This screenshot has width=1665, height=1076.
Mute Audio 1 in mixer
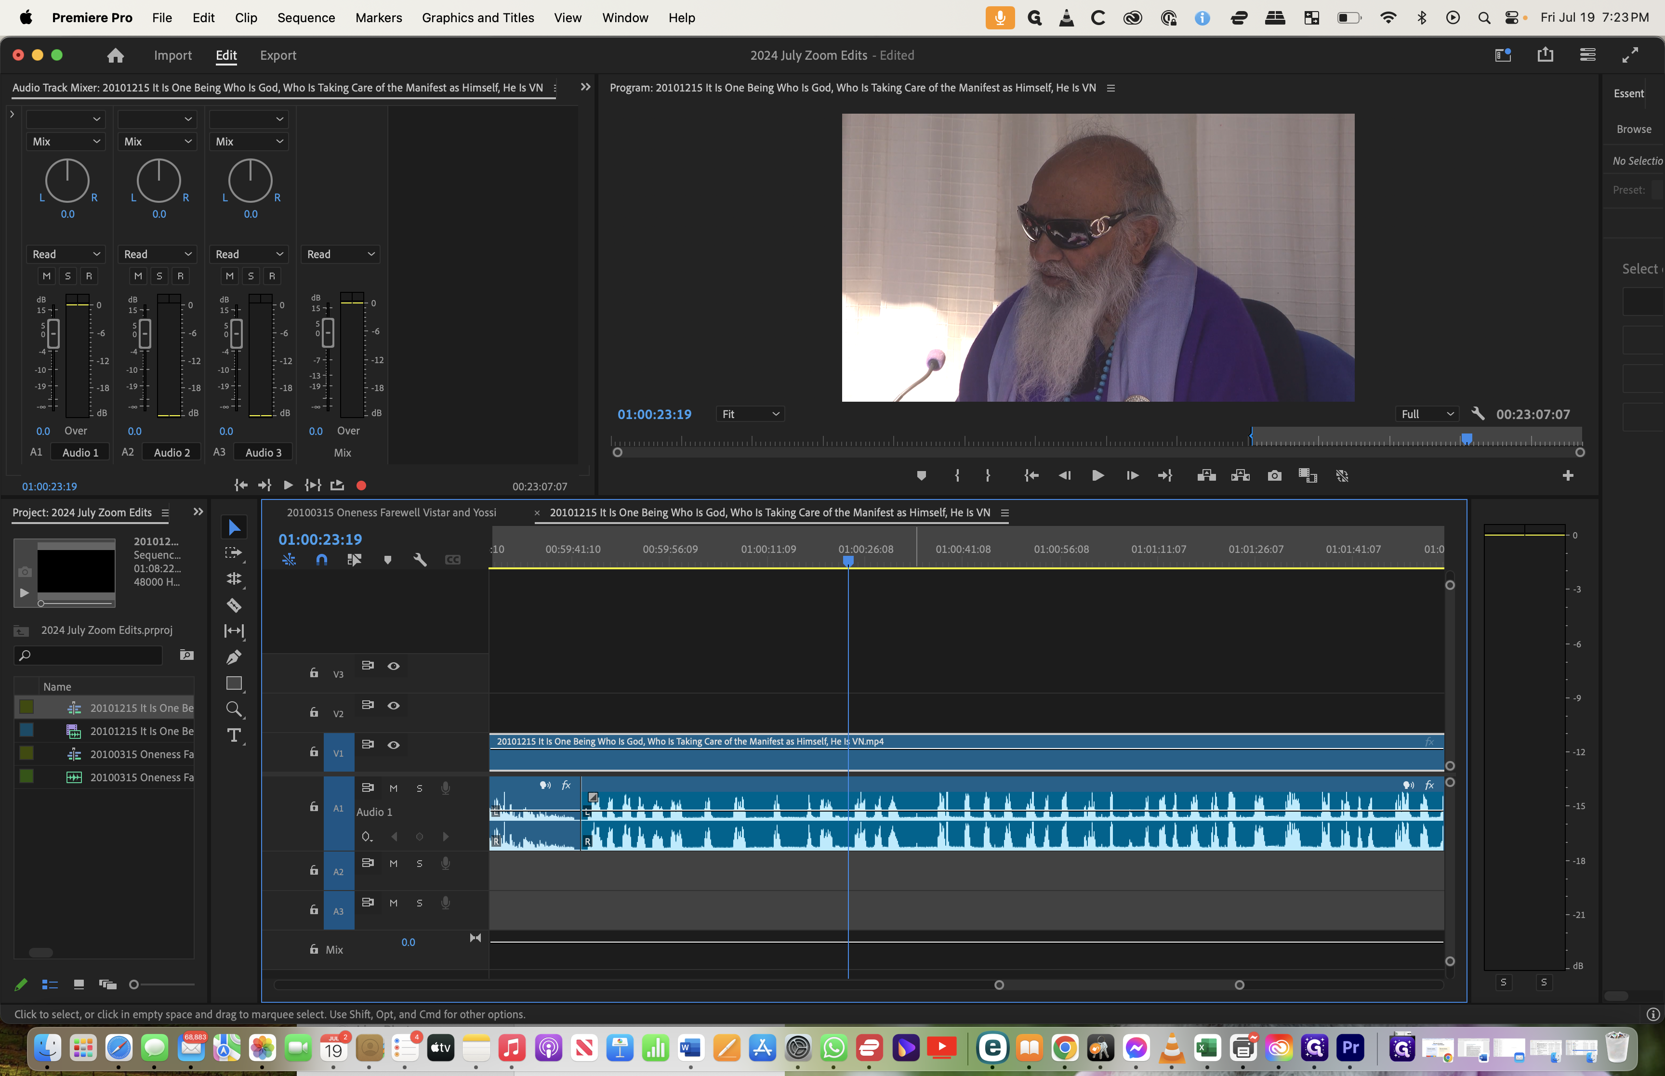[47, 276]
